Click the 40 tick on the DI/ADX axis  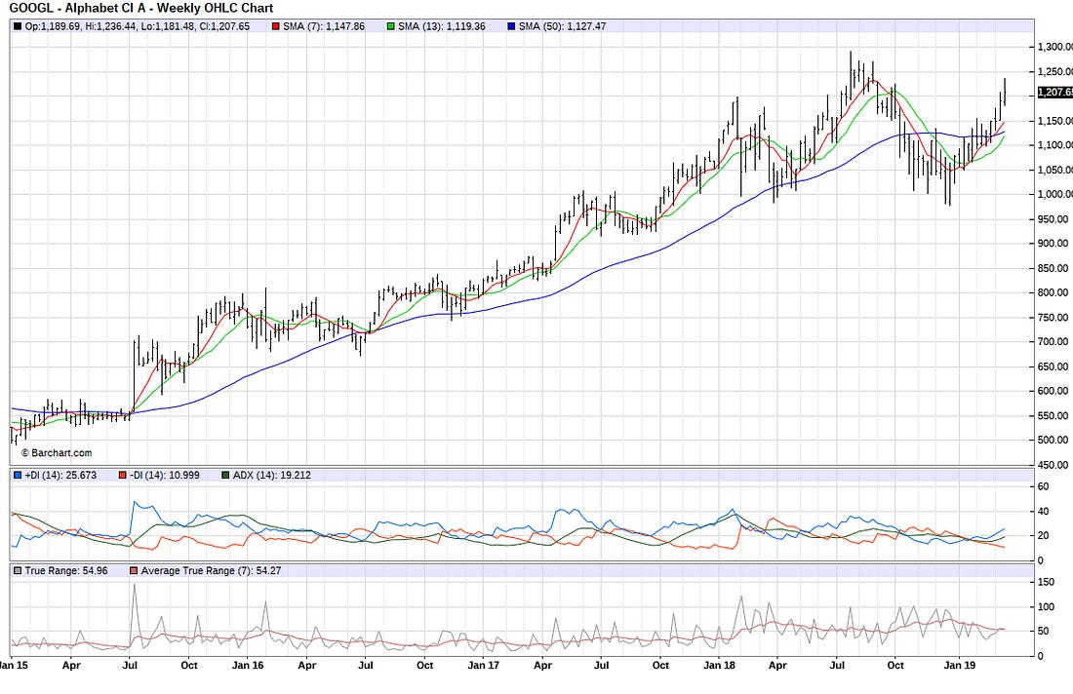(x=1044, y=512)
